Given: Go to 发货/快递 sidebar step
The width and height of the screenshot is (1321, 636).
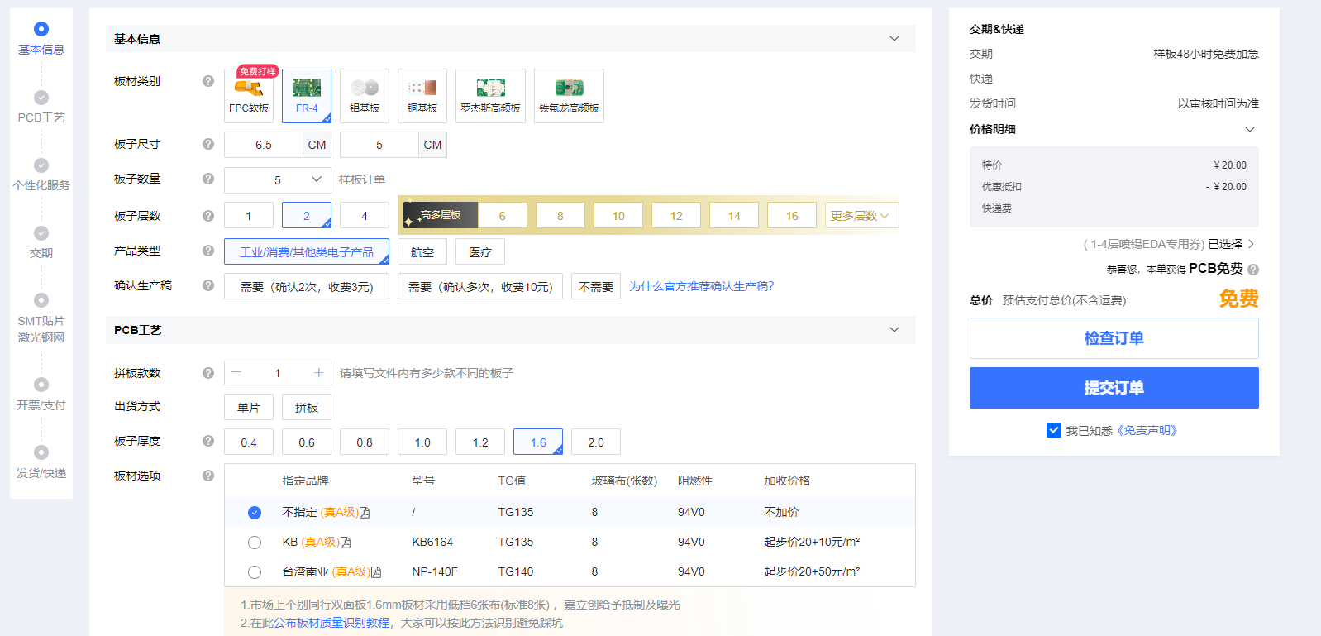Looking at the screenshot, I should (x=41, y=462).
